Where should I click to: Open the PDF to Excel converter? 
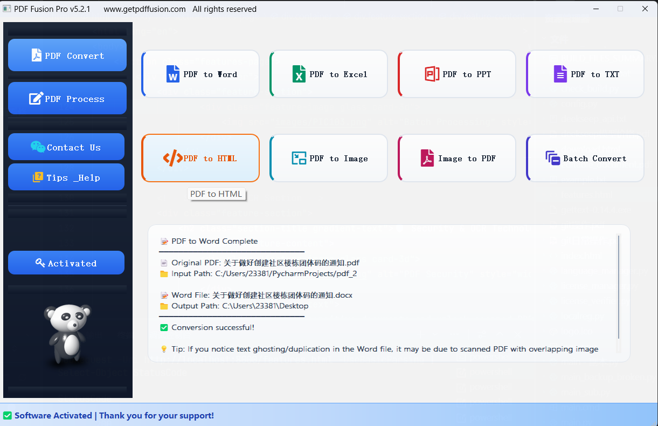click(x=328, y=74)
